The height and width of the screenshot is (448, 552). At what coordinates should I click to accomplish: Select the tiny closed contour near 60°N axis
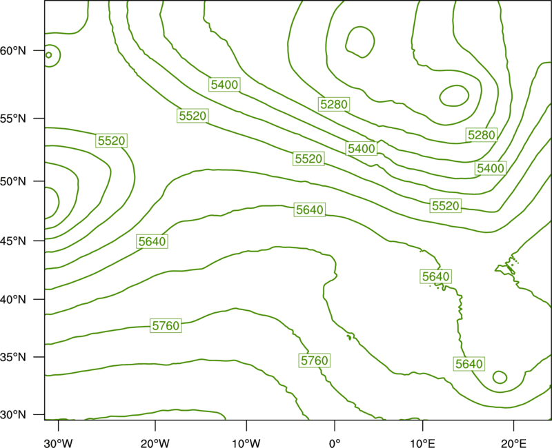(x=49, y=55)
